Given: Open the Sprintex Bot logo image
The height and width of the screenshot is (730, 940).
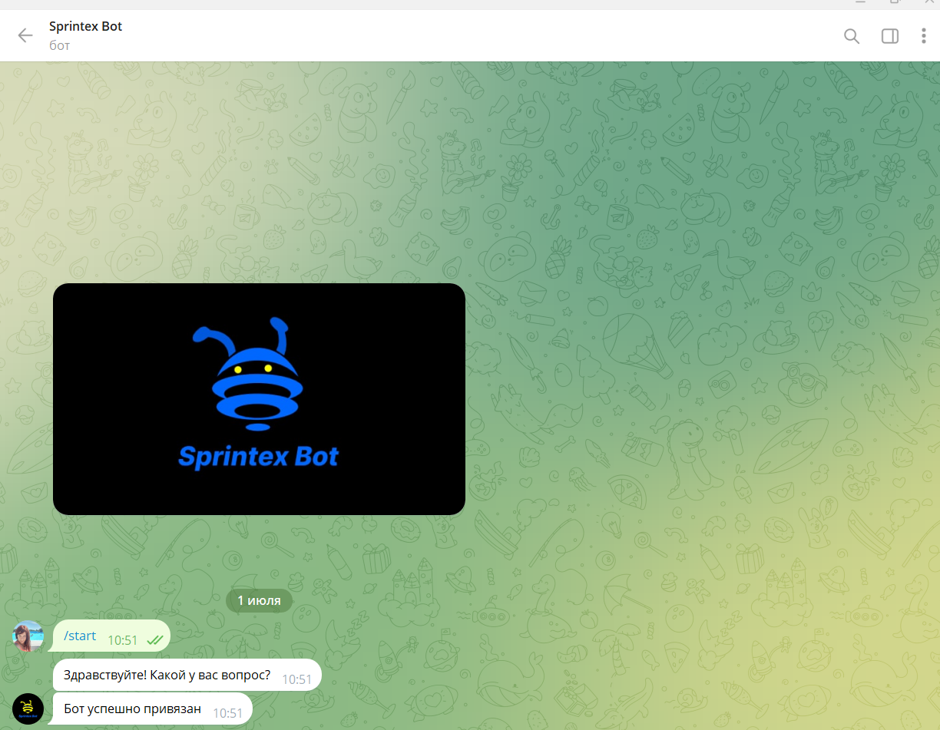Looking at the screenshot, I should click(x=259, y=399).
